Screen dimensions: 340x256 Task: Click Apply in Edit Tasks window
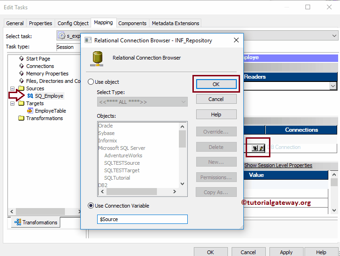click(x=286, y=252)
